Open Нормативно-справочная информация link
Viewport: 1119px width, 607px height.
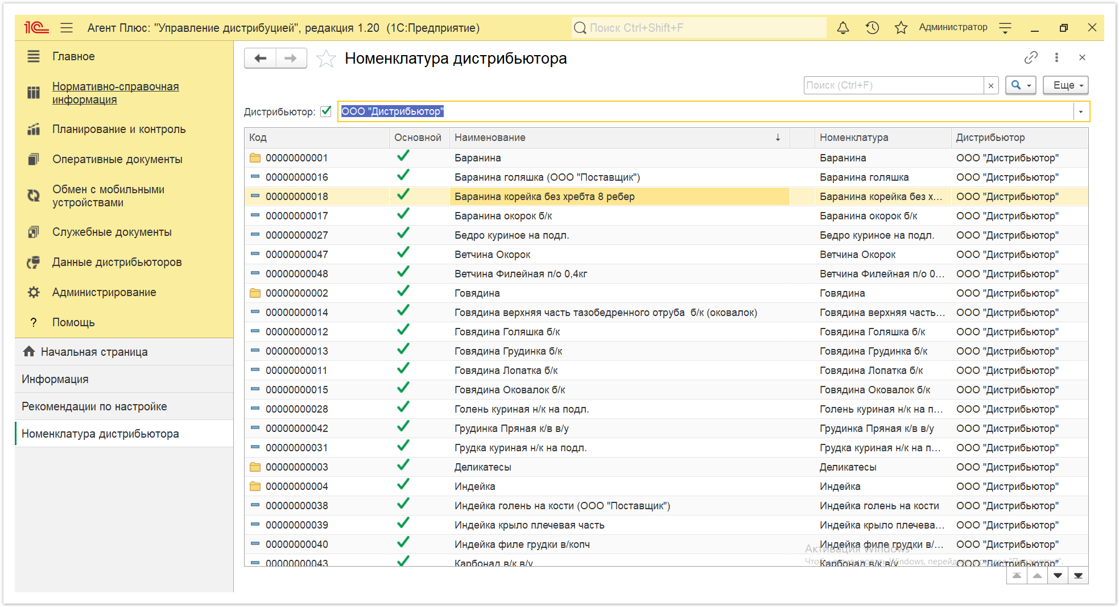115,93
